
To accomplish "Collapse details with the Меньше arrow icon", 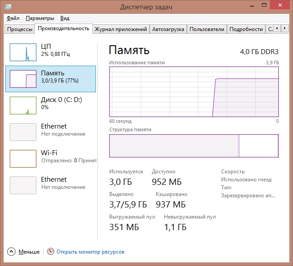I will [12, 252].
